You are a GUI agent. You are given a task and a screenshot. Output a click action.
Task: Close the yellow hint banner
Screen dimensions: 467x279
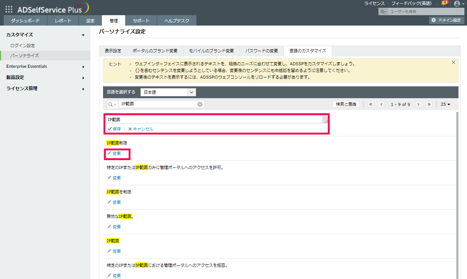453,63
